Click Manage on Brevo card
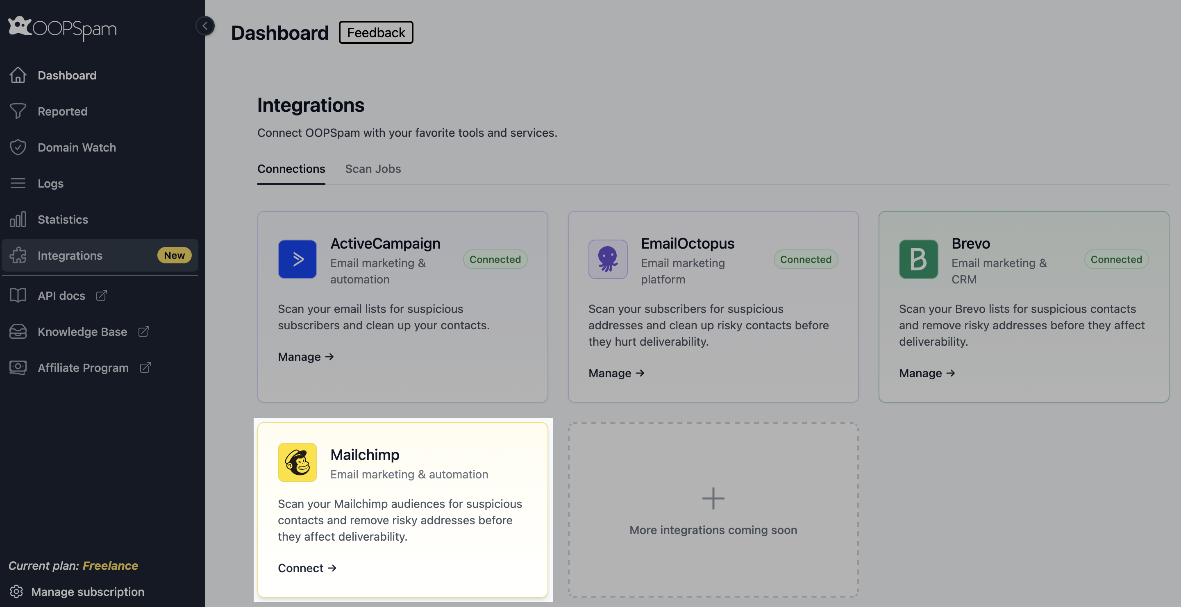 click(x=927, y=373)
